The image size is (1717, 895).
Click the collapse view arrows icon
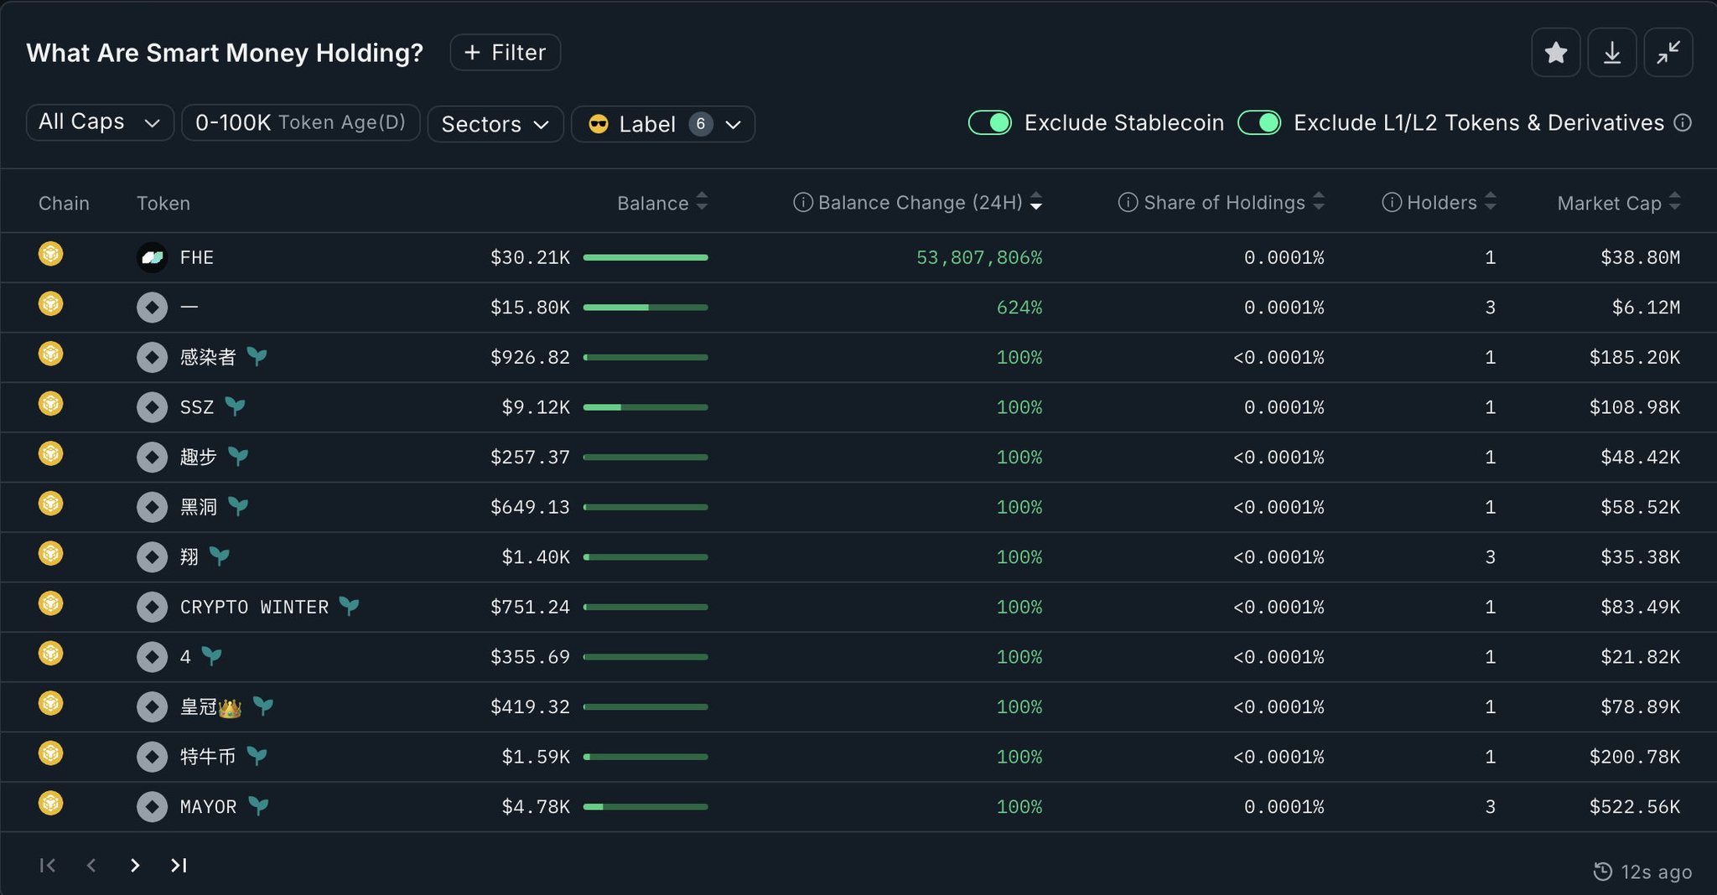coord(1668,53)
